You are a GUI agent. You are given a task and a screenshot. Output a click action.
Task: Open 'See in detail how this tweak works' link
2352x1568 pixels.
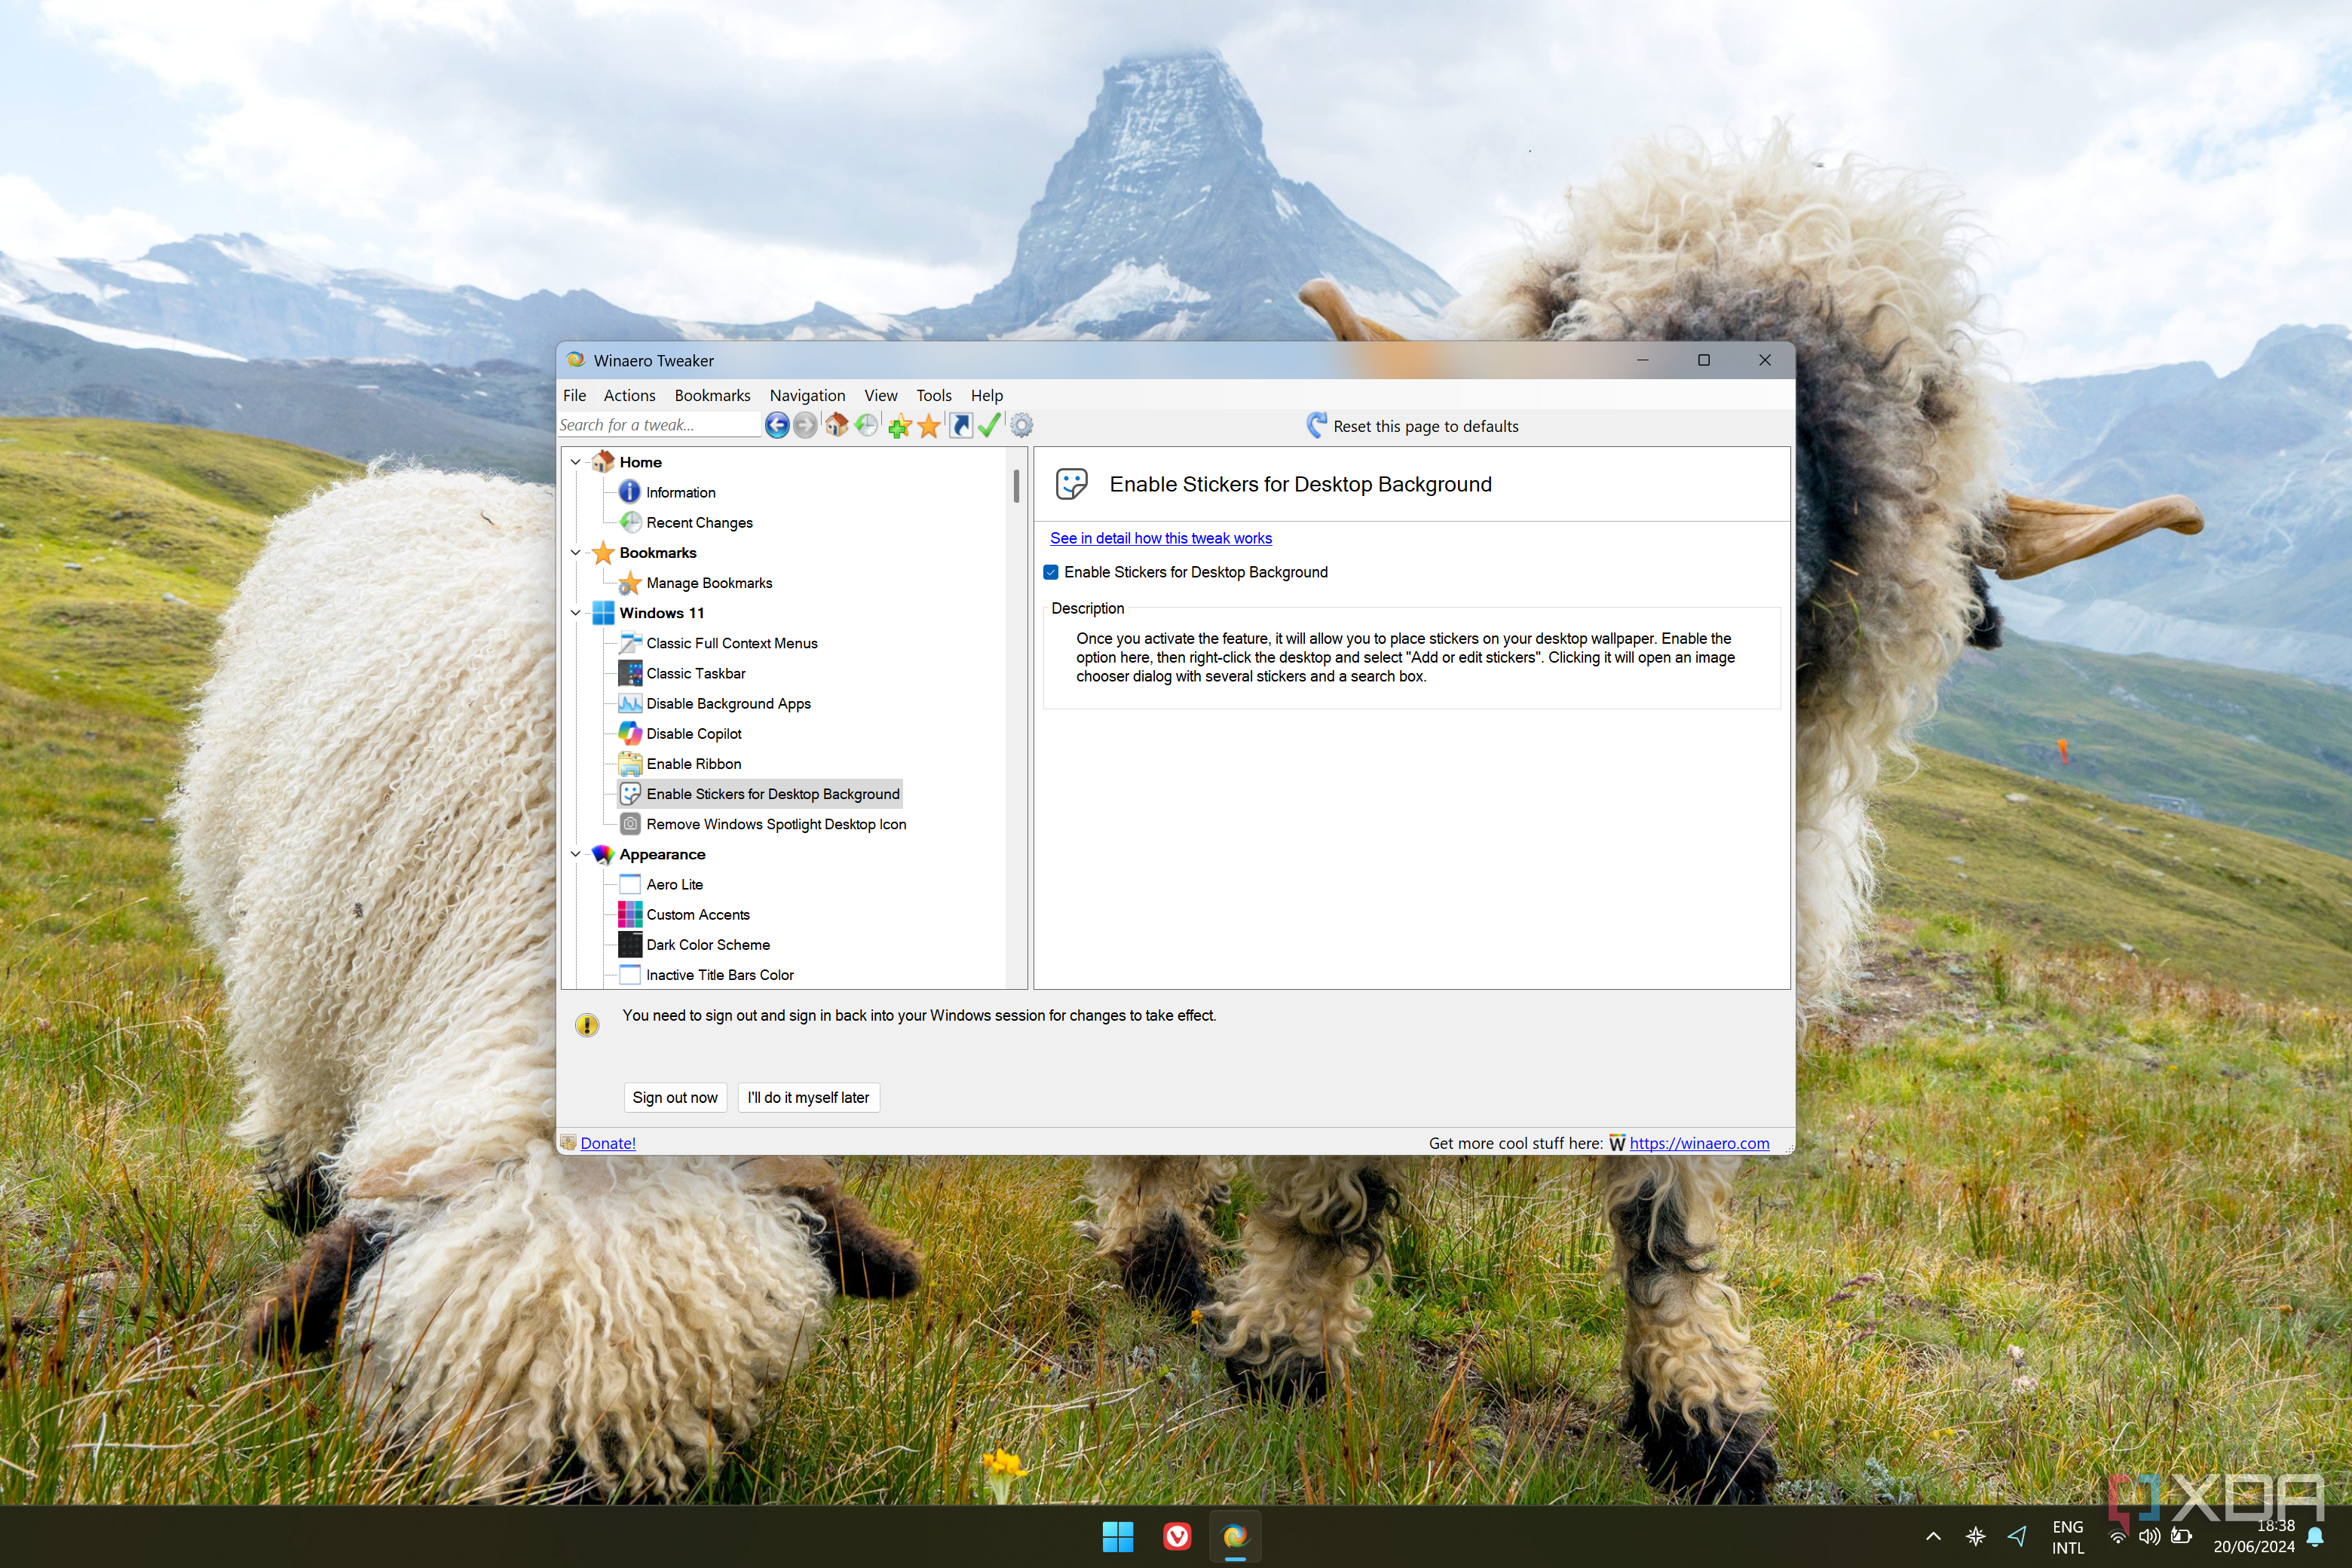click(1160, 539)
